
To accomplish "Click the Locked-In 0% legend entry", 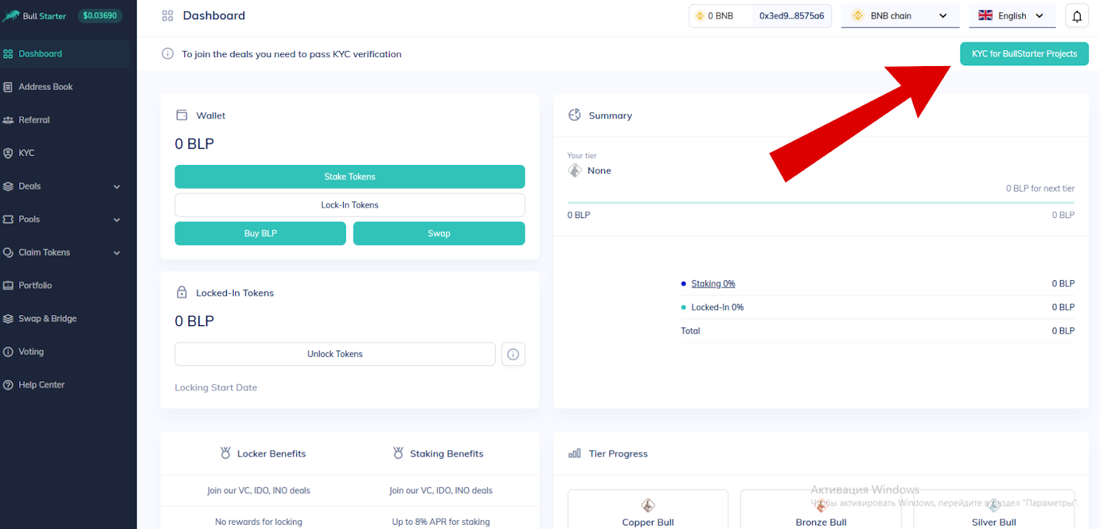I will tap(717, 307).
